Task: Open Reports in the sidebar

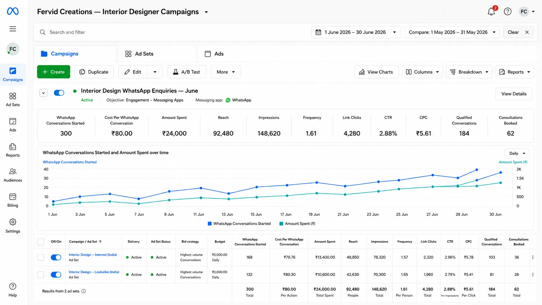Action: (x=13, y=150)
